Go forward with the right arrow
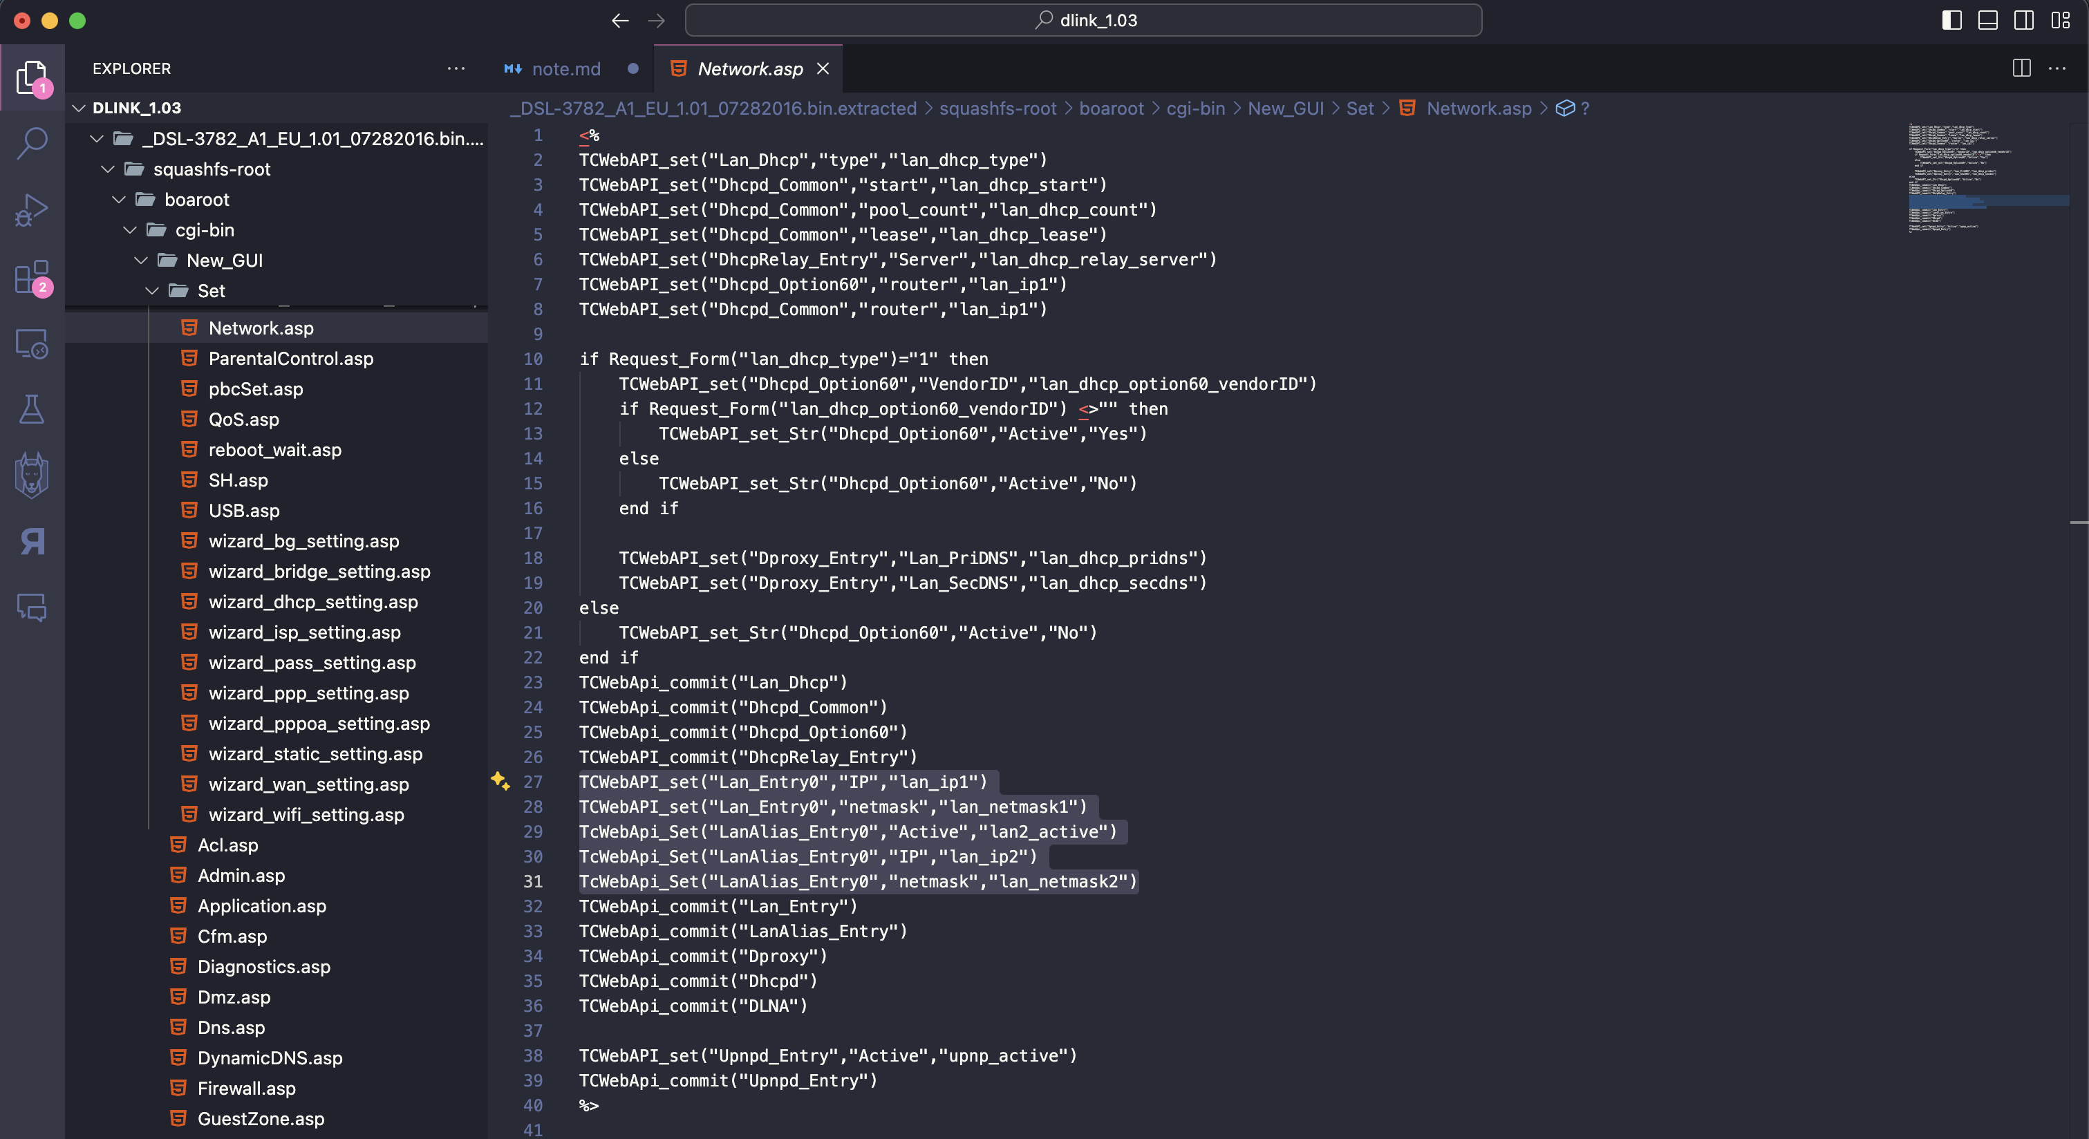The image size is (2089, 1139). click(657, 20)
